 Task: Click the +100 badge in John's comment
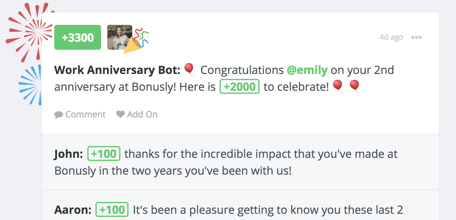(104, 154)
